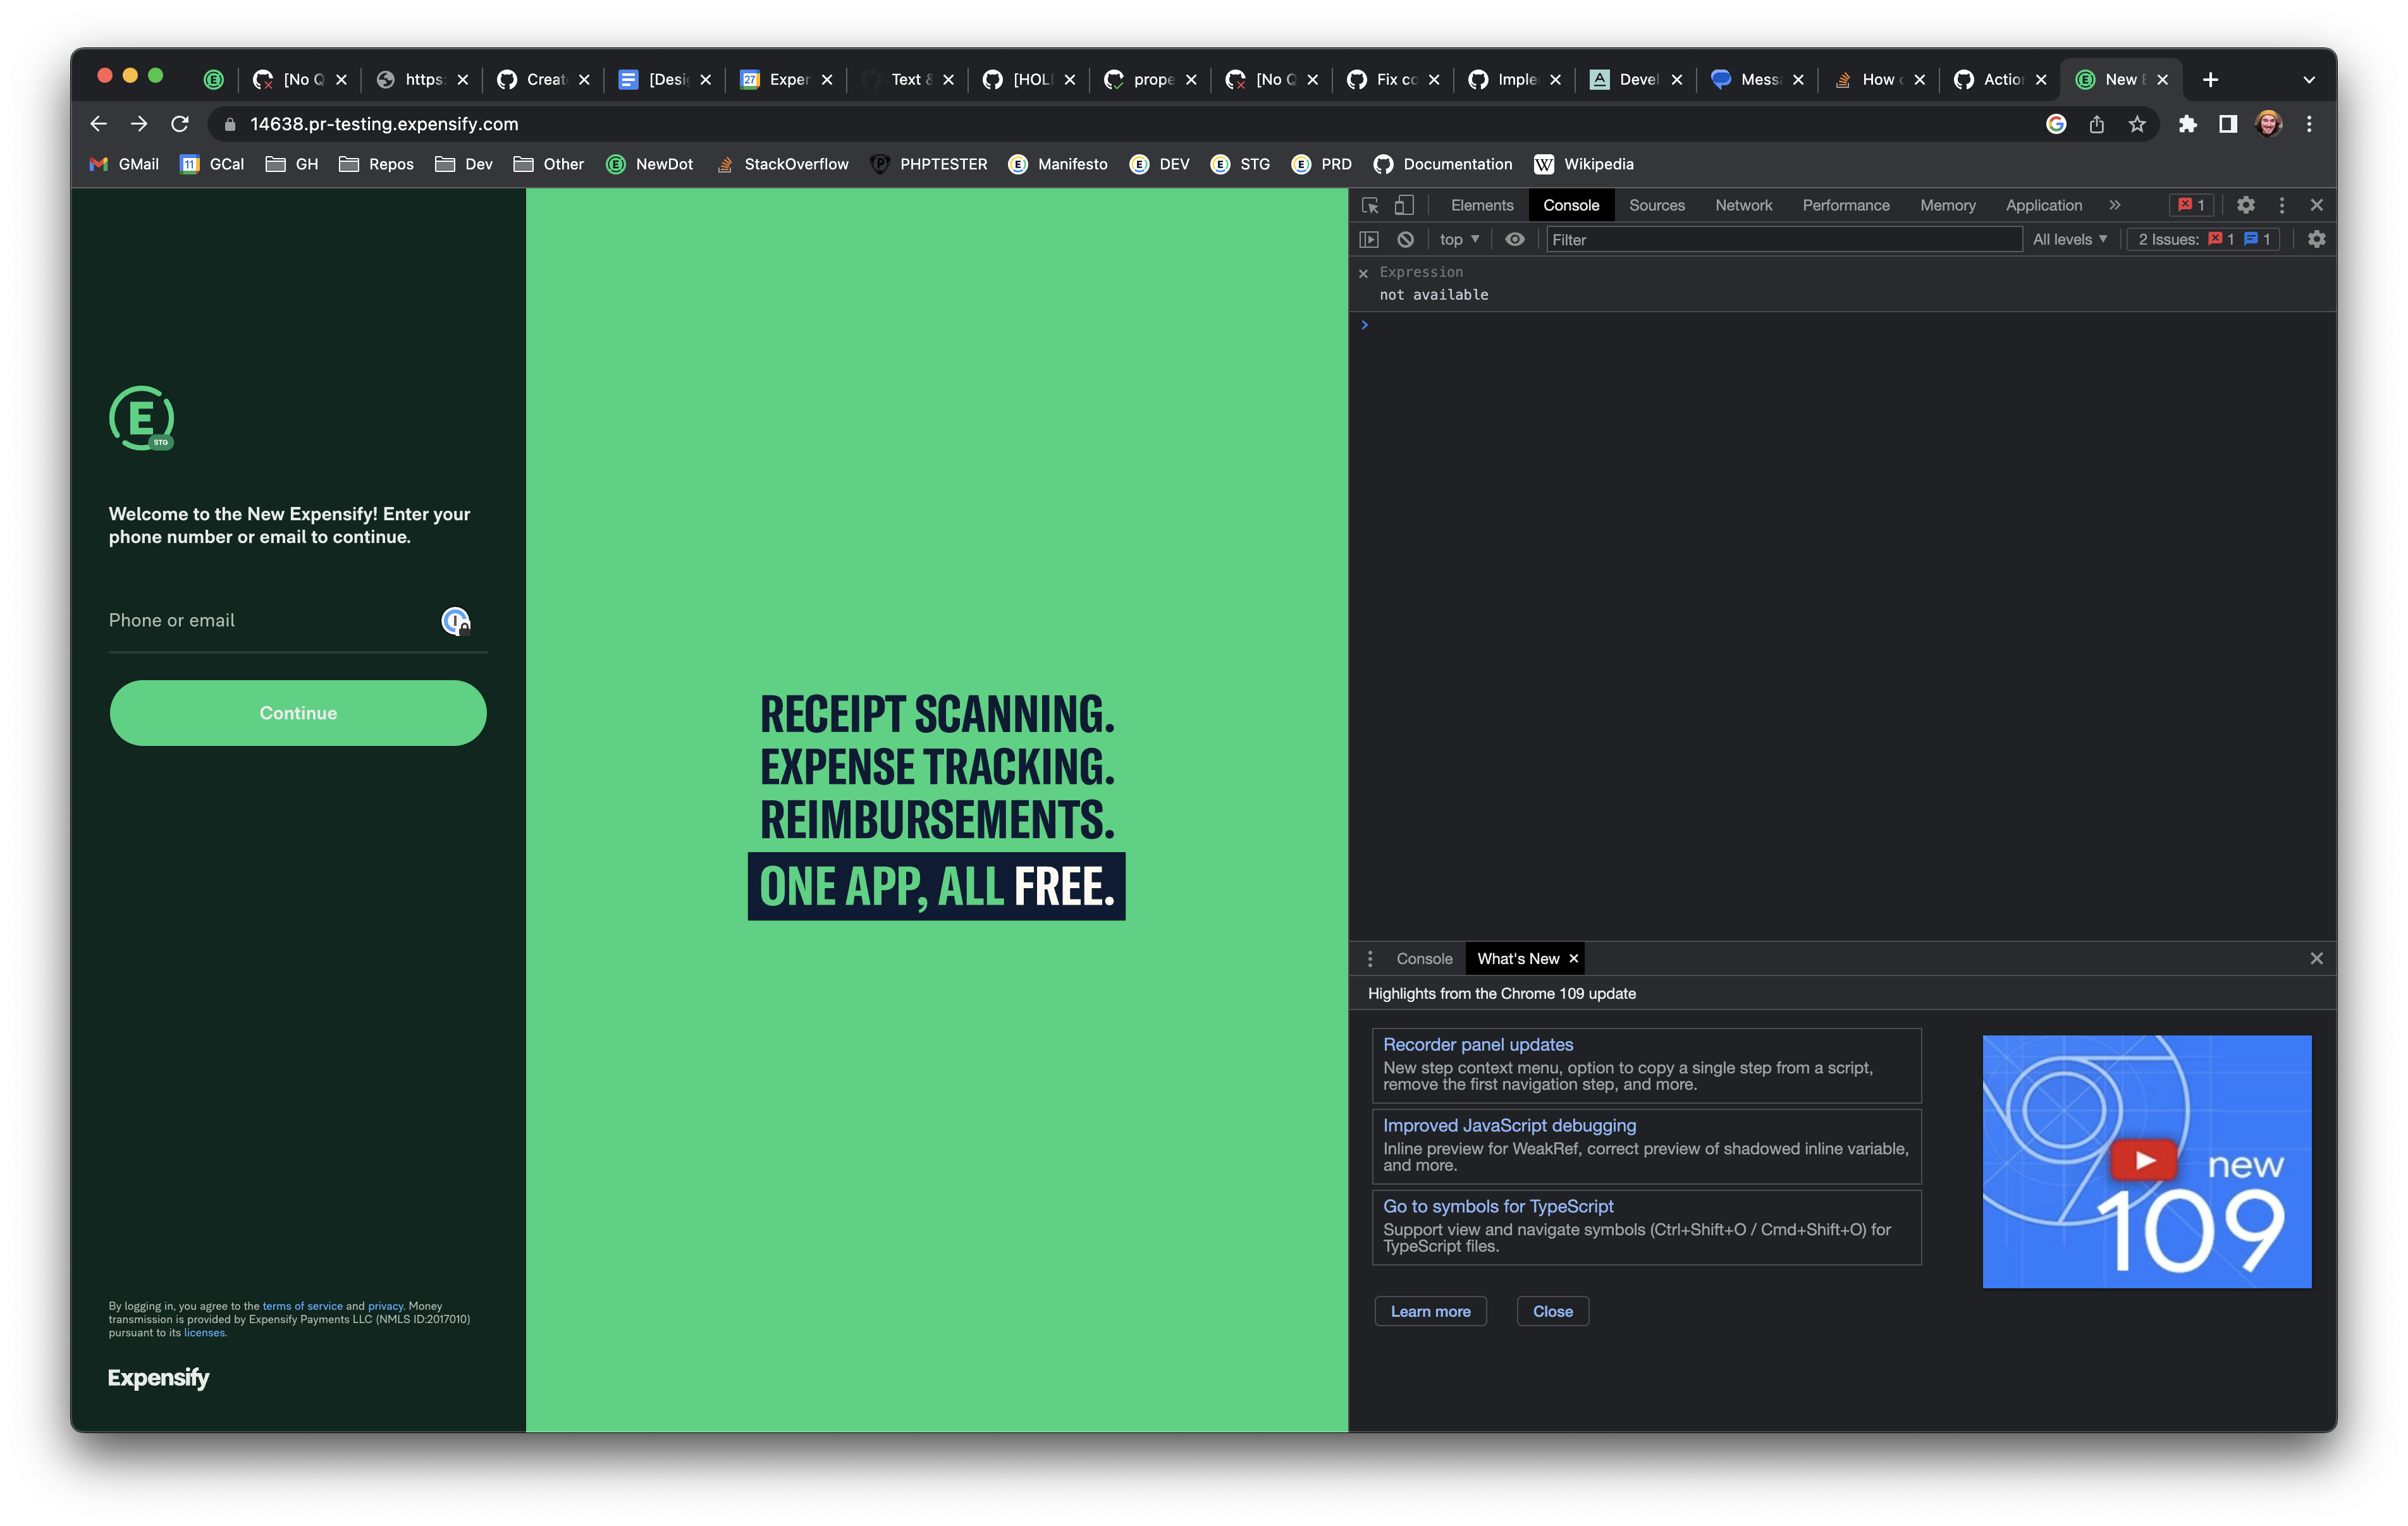The image size is (2408, 1526).
Task: Clear the console with the ban icon
Action: point(1405,240)
